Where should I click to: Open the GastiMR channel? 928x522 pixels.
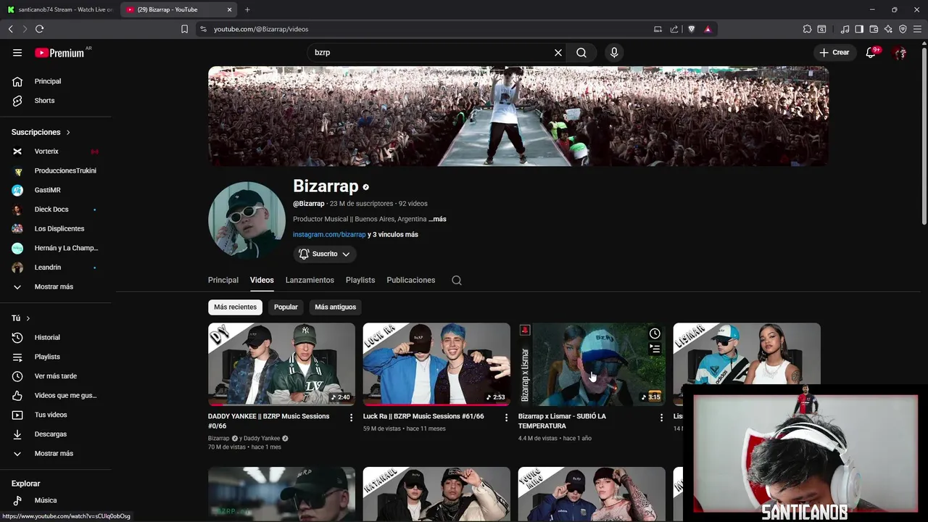[57, 190]
